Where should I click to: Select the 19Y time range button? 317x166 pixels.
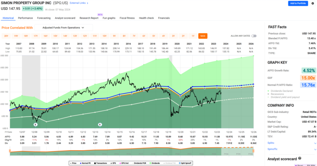point(16,36)
